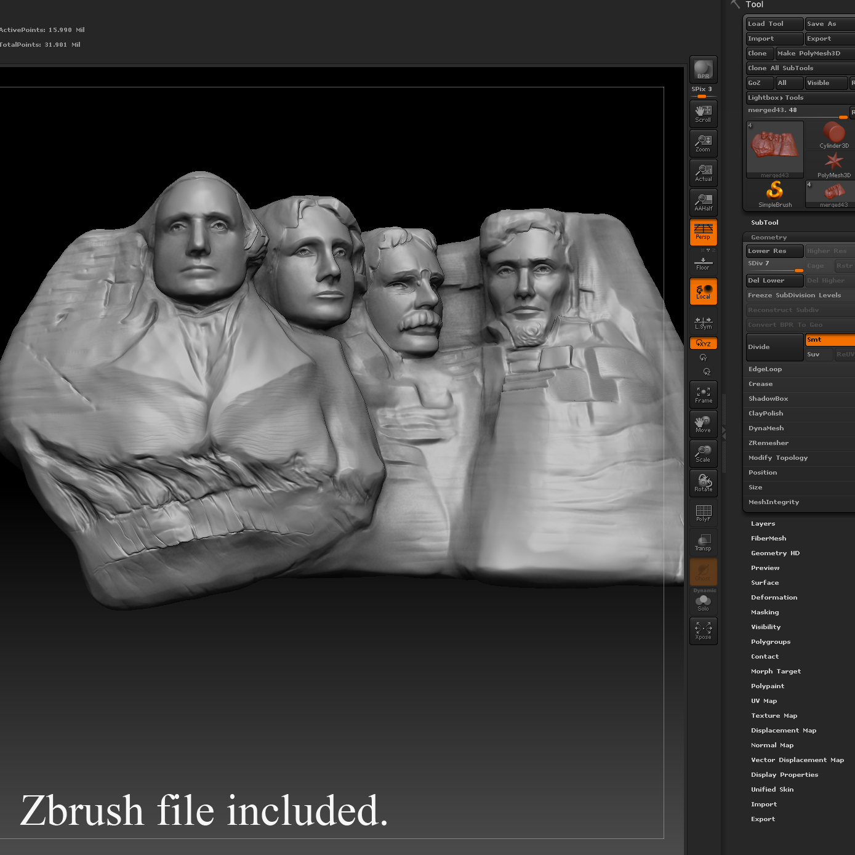This screenshot has width=855, height=855.
Task: Open the FiberMesh menu section
Action: [768, 539]
